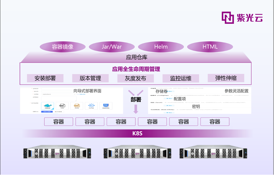Open the 弹性伸缩 feature box
Image resolution: width=274 pixels, height=175 pixels.
point(226,78)
